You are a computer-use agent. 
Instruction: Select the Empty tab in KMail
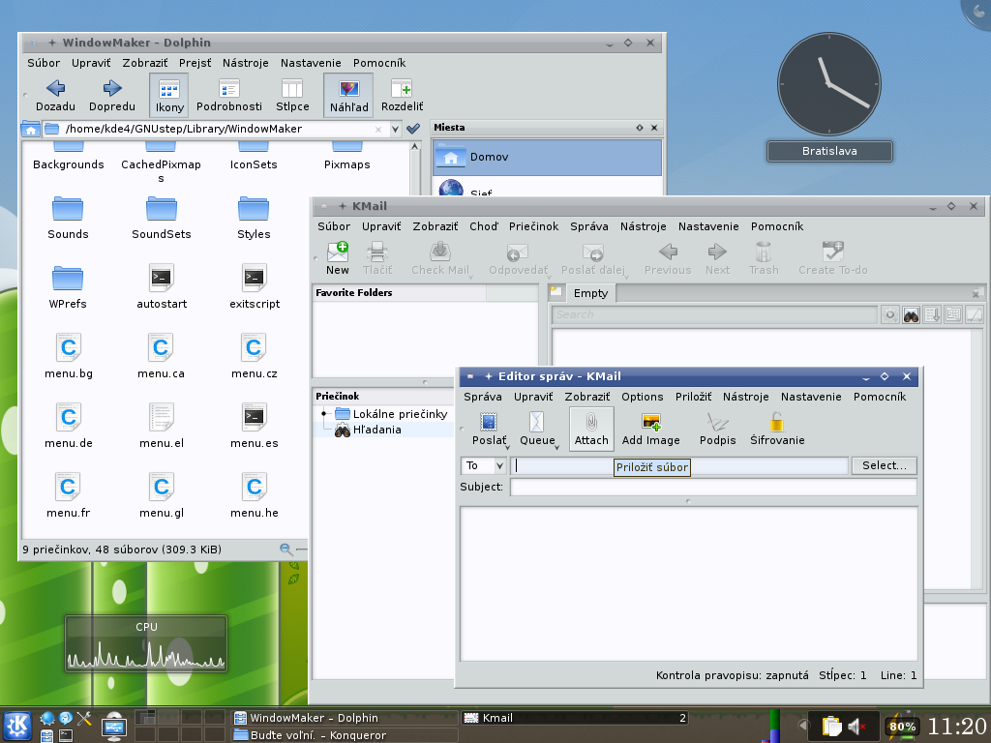590,293
